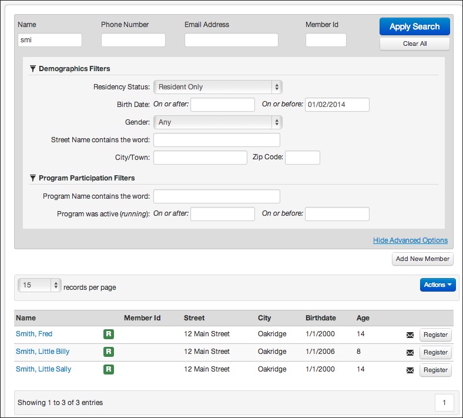
Task: Sort by the City column header
Action: (264, 318)
